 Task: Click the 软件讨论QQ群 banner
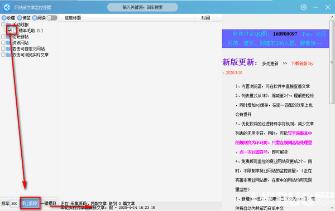click(x=275, y=38)
